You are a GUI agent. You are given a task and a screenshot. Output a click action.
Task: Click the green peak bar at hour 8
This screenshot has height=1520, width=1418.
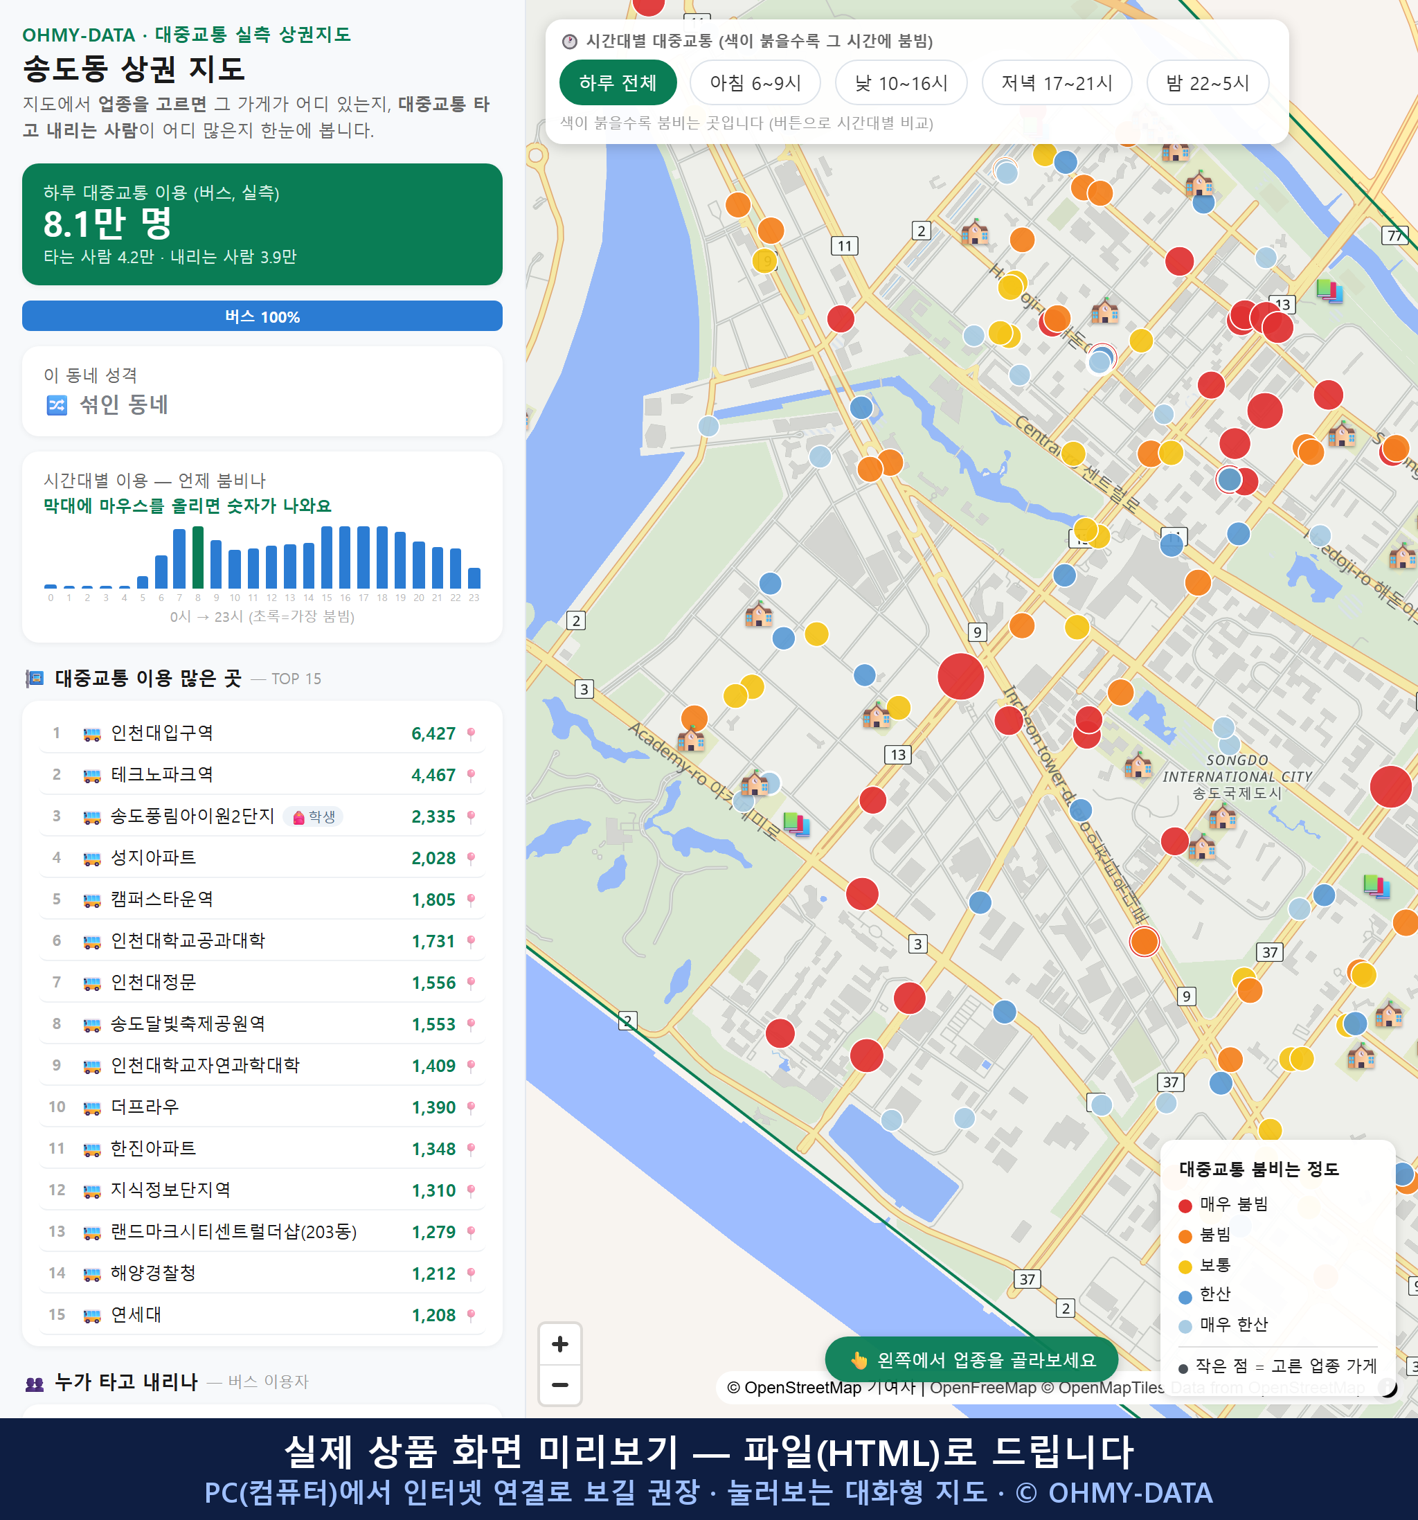pos(198,557)
